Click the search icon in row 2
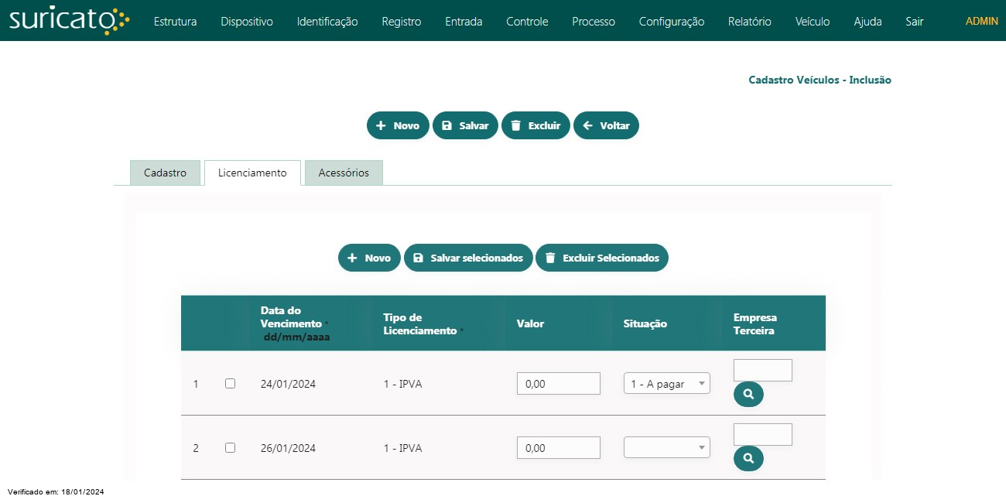This screenshot has height=503, width=1006. coord(748,459)
